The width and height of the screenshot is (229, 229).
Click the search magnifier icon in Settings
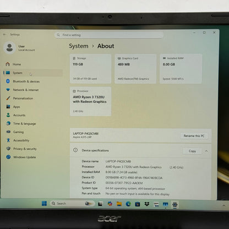tap(58, 35)
